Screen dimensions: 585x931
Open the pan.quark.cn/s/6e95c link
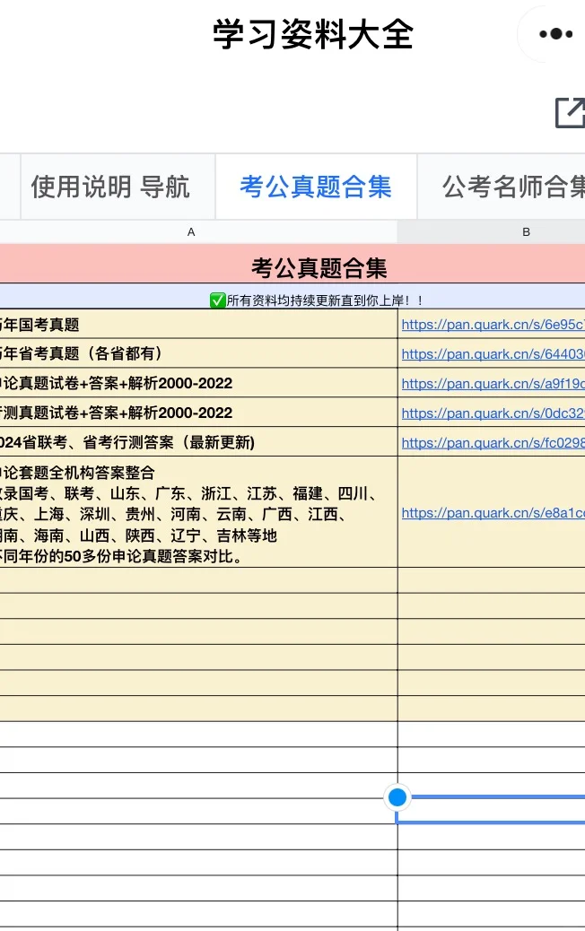pos(493,324)
